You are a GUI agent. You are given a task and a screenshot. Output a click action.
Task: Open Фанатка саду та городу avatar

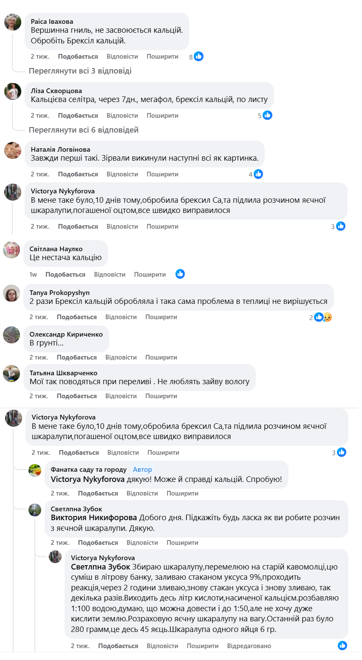point(35,470)
